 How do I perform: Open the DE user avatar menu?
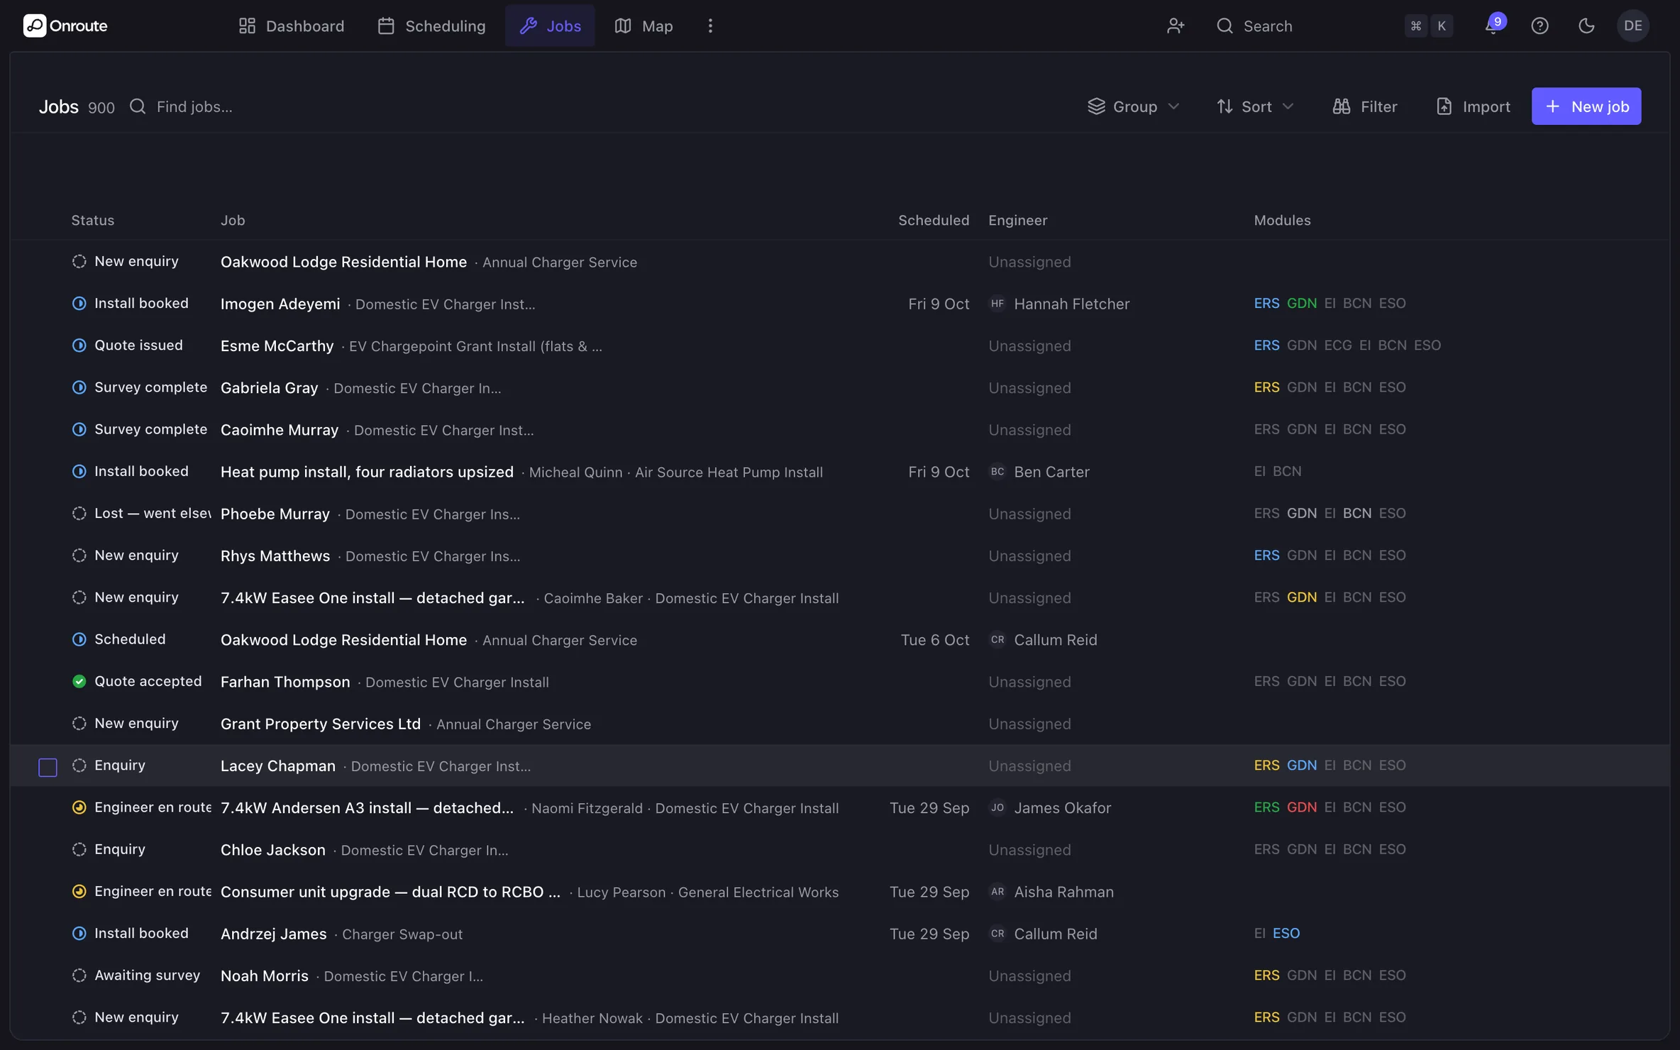tap(1632, 26)
